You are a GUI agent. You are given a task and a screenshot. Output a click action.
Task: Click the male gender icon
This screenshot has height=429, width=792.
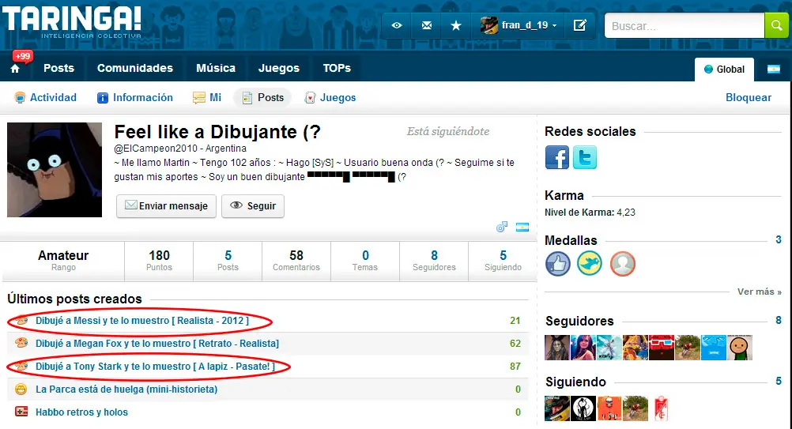click(x=502, y=227)
